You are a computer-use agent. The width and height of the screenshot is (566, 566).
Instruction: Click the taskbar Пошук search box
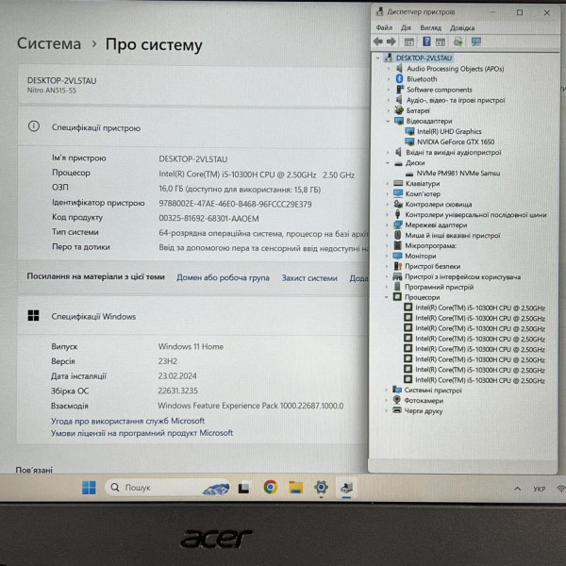pyautogui.click(x=168, y=488)
